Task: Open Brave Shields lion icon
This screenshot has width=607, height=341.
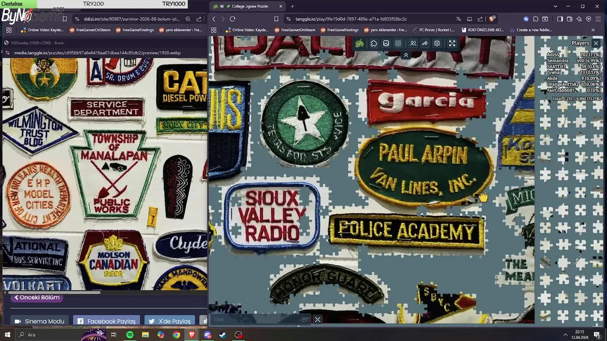Action: 492,19
